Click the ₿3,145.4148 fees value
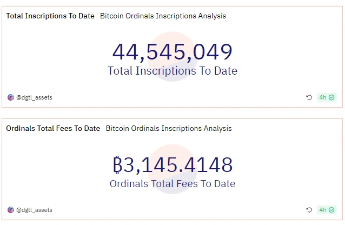 (172, 164)
